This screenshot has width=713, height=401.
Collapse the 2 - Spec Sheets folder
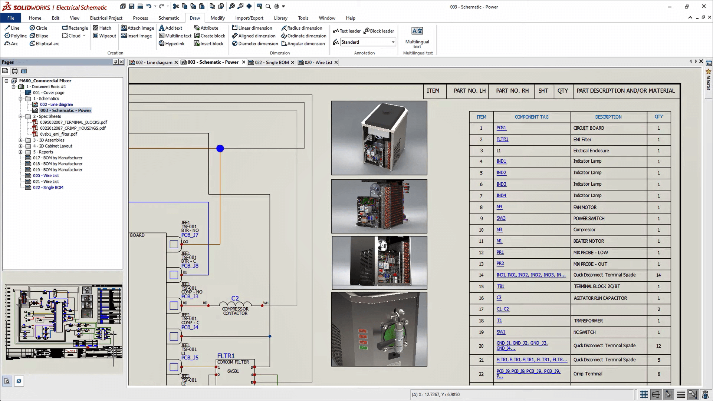pos(20,116)
